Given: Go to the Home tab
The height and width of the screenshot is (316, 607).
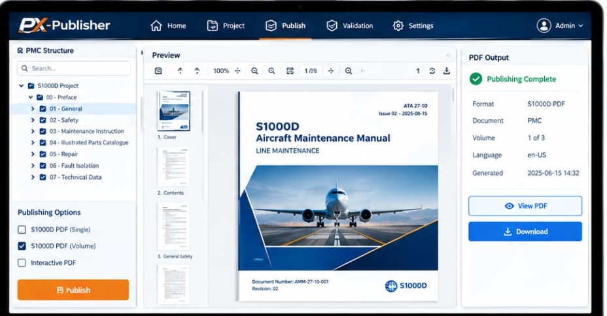Looking at the screenshot, I should point(168,26).
